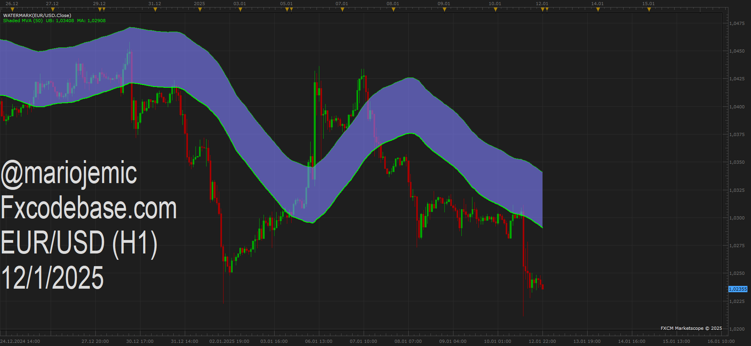
Task: Click the 1,0300 price axis label
Action: (737, 218)
